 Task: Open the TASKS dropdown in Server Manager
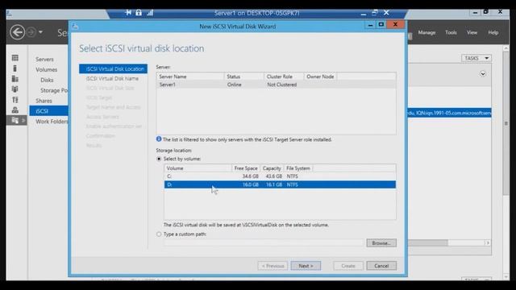(x=476, y=58)
